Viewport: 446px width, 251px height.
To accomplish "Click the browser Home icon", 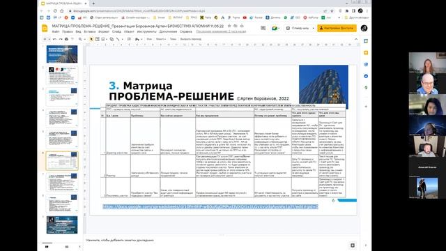I will [x=62, y=11].
